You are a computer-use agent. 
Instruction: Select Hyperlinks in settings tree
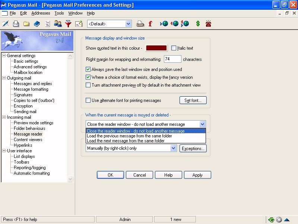click(x=23, y=145)
